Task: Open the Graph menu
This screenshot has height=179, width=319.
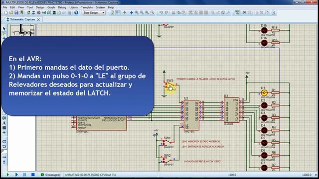Action: pos(51,7)
